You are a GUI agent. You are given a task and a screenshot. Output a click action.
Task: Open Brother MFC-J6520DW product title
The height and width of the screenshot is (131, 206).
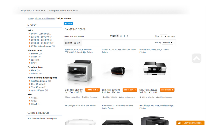(x=154, y=51)
